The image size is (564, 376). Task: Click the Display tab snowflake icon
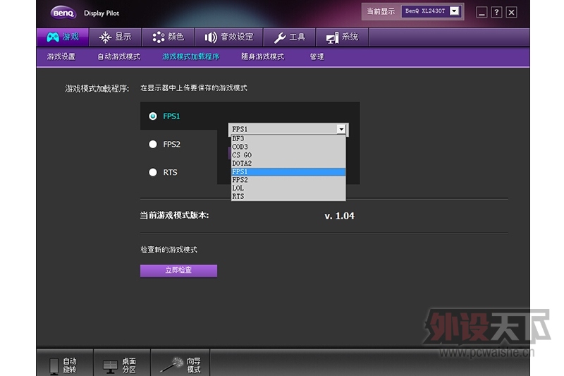tap(105, 37)
